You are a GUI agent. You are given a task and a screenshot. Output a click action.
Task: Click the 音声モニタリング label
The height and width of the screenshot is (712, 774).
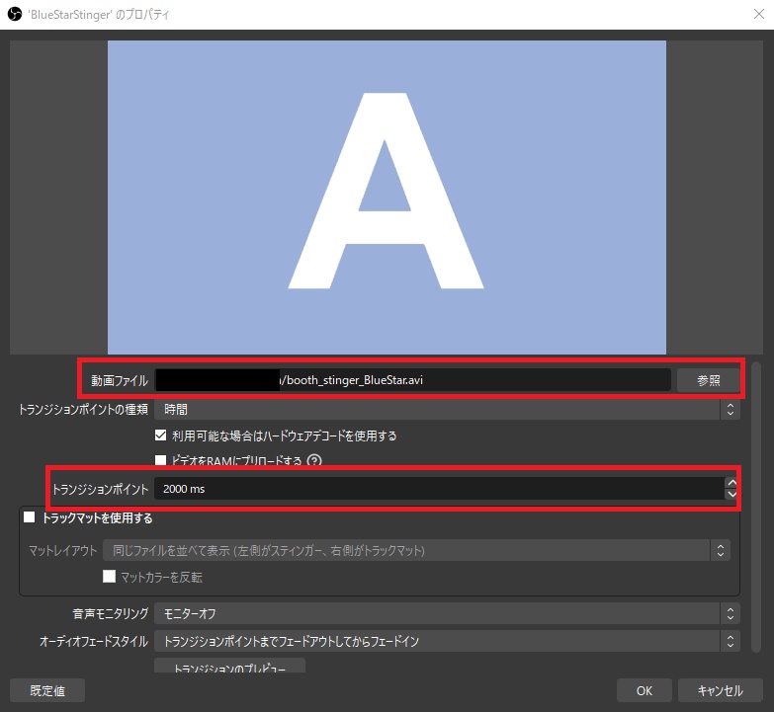tap(111, 613)
